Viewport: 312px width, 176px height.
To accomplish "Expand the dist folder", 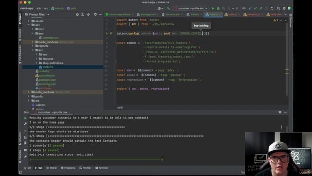I will [x=33, y=29].
